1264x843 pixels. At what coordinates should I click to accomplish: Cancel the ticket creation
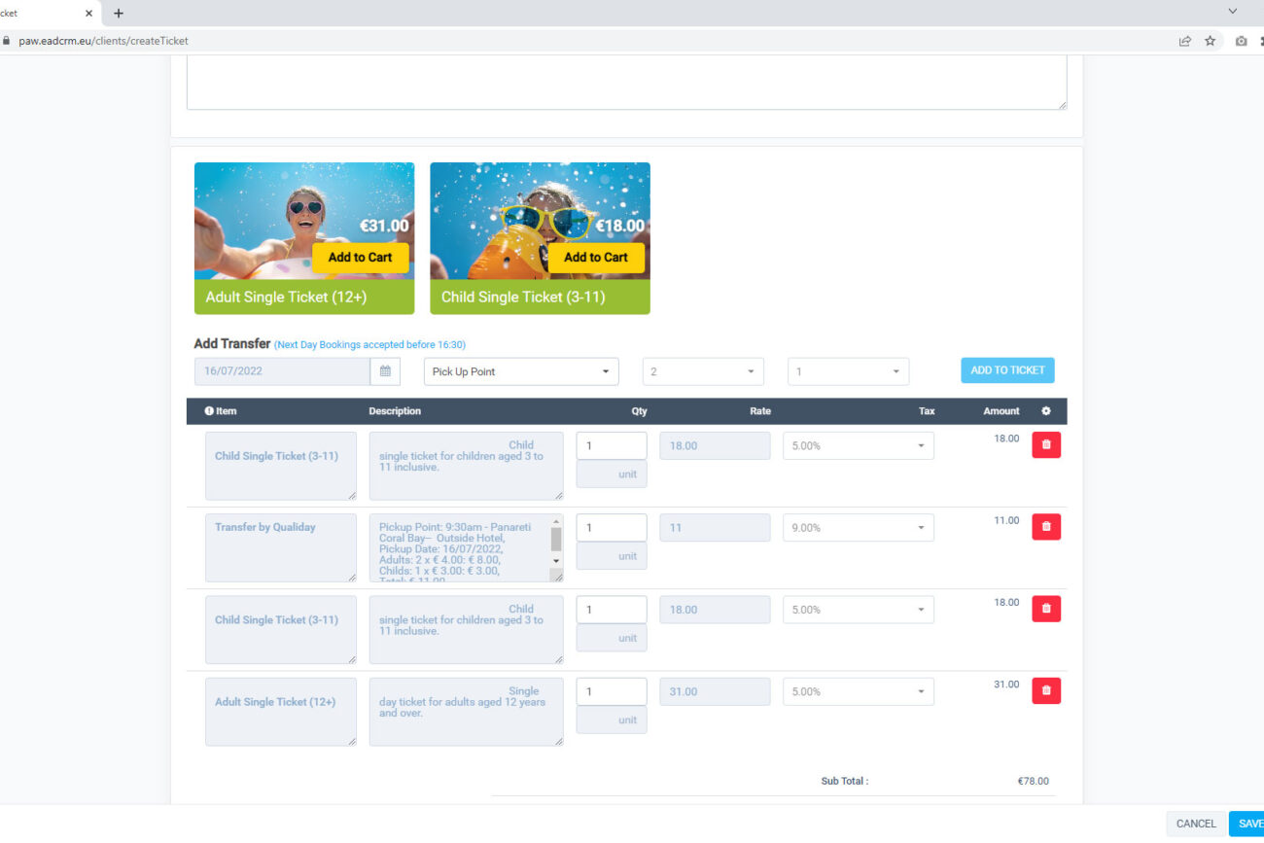tap(1195, 824)
